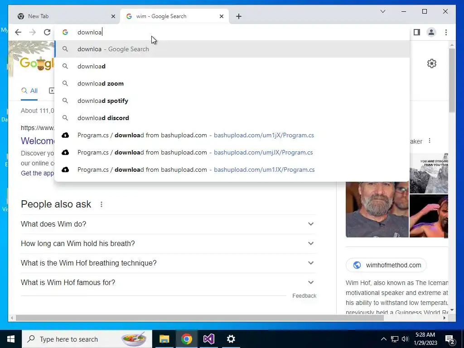Choose 'downloa - Google Search' suggestion
Image resolution: width=464 pixels, height=348 pixels.
(x=232, y=49)
